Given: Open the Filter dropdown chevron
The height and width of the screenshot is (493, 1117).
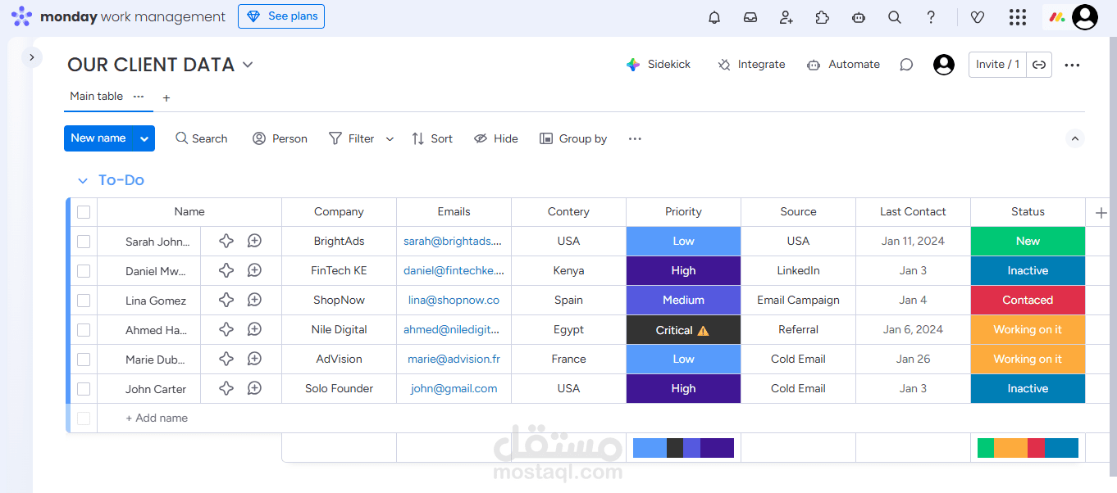Looking at the screenshot, I should point(390,139).
